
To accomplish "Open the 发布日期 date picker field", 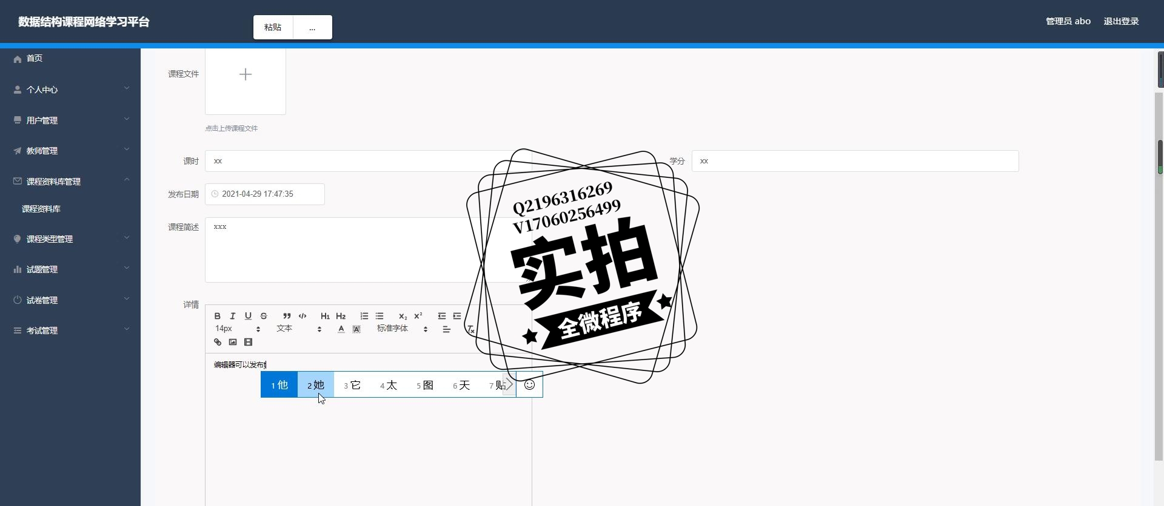I will point(265,194).
